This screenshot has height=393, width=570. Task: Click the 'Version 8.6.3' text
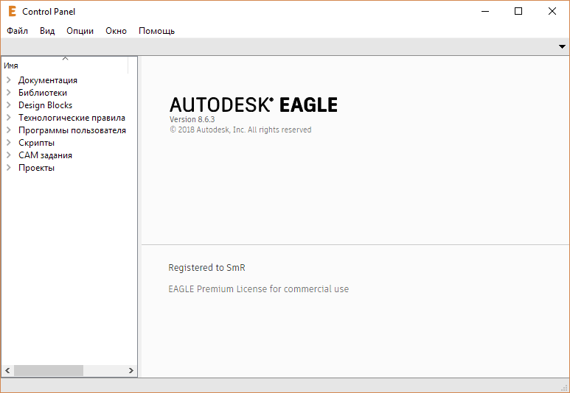click(192, 119)
